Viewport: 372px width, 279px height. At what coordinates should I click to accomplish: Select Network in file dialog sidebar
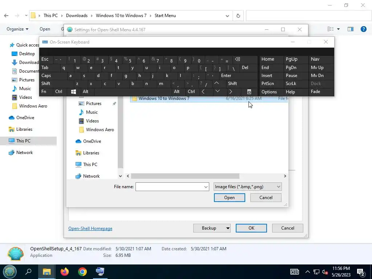coord(91,176)
